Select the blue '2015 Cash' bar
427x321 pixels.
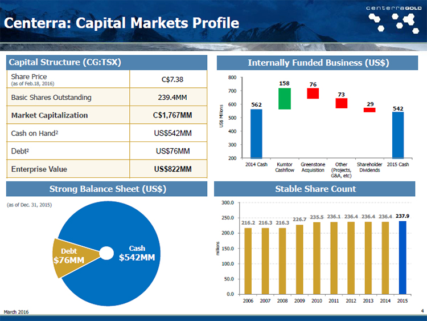coord(398,135)
